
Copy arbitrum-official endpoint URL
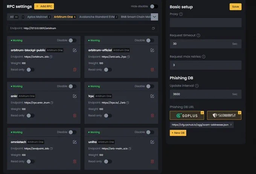pos(128,57)
